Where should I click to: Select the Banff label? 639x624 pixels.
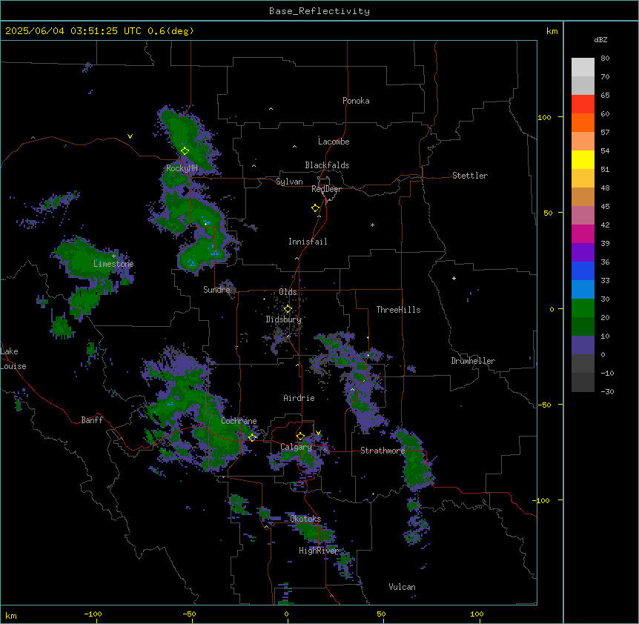pyautogui.click(x=92, y=420)
